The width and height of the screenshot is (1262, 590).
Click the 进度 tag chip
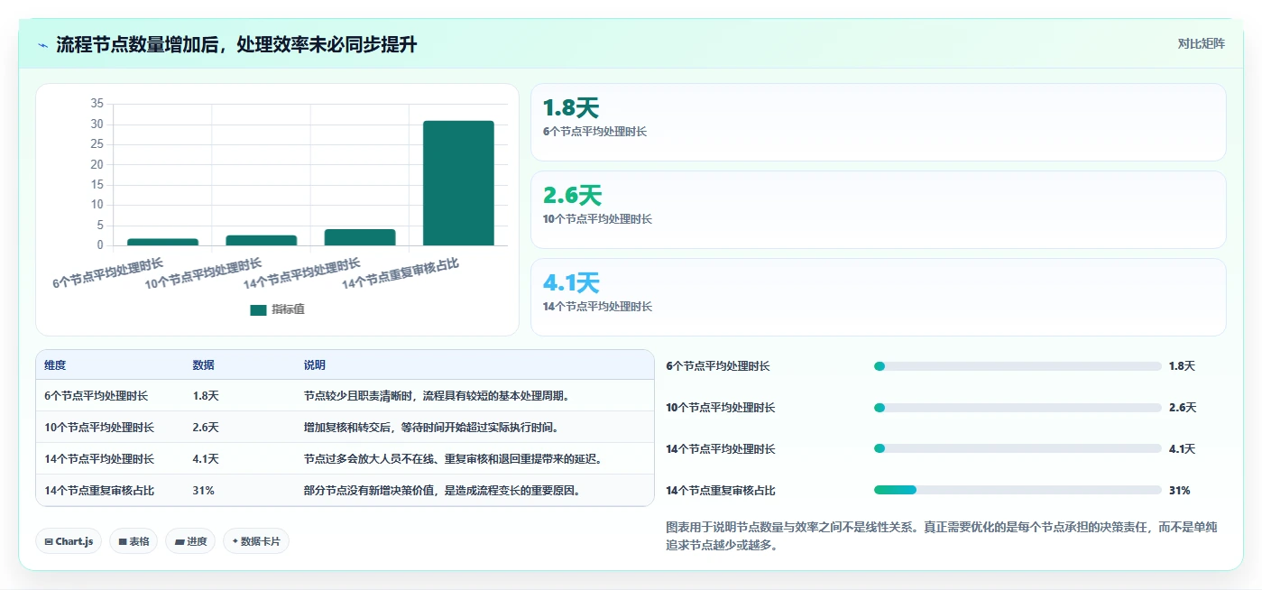190,541
